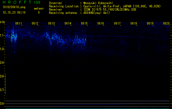Screen dimensions: 172x109
Task: Click the Receiving antenna label
Action: click(63, 13)
